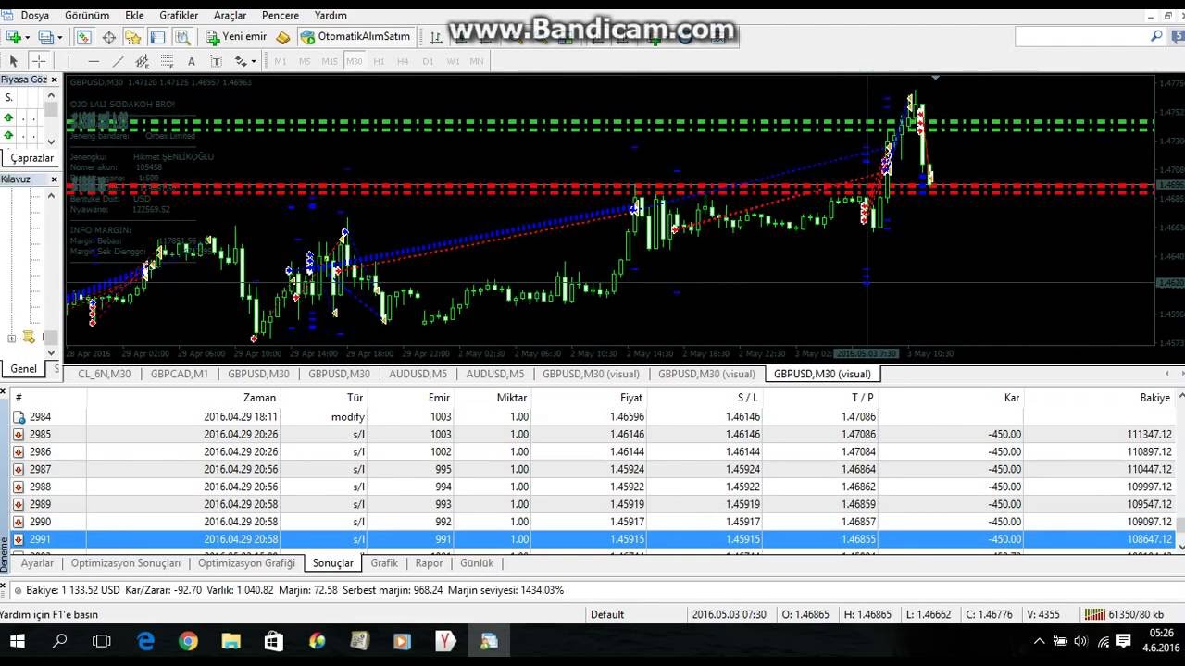Switch to the GBPCAD,M1 chart tab
The height and width of the screenshot is (666, 1185).
pos(180,374)
